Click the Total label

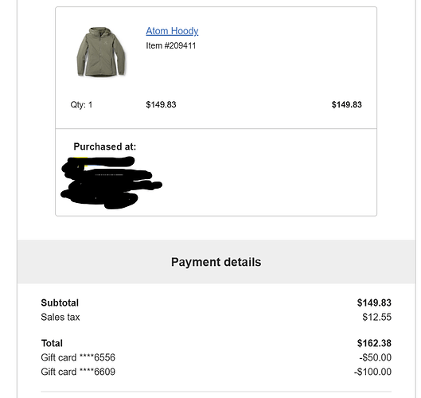click(52, 343)
